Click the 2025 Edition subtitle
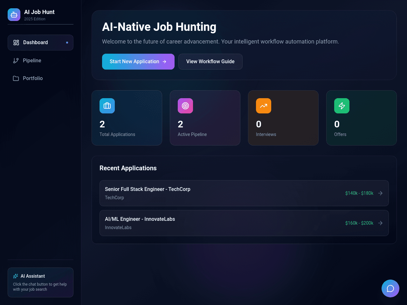Screen dimensions: 407x305 pyautogui.click(x=35, y=19)
